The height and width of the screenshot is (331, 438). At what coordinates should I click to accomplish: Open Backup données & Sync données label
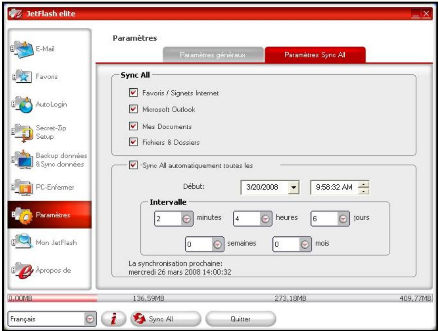click(x=61, y=160)
